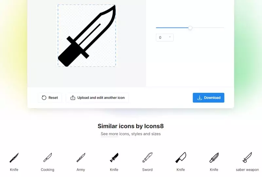Click the upload arrow icon
Image resolution: width=262 pixels, height=177 pixels.
[73, 98]
